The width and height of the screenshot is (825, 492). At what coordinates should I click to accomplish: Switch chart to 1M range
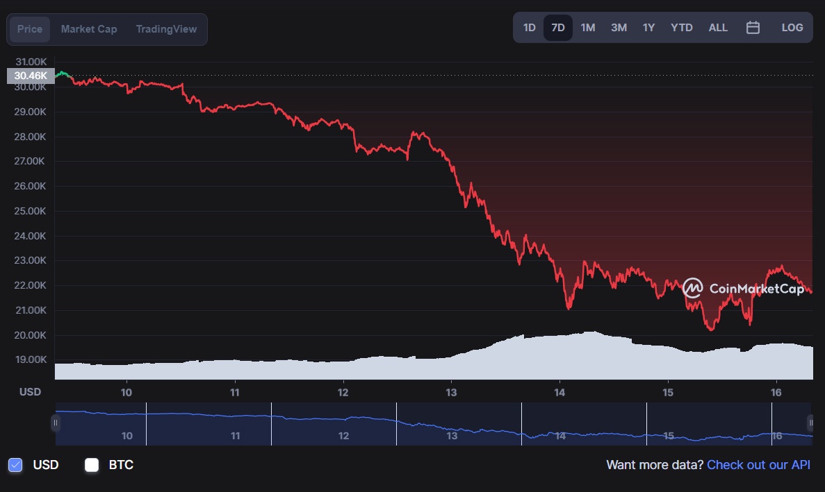point(587,28)
